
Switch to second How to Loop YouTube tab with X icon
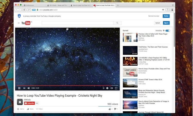pos(81,5)
